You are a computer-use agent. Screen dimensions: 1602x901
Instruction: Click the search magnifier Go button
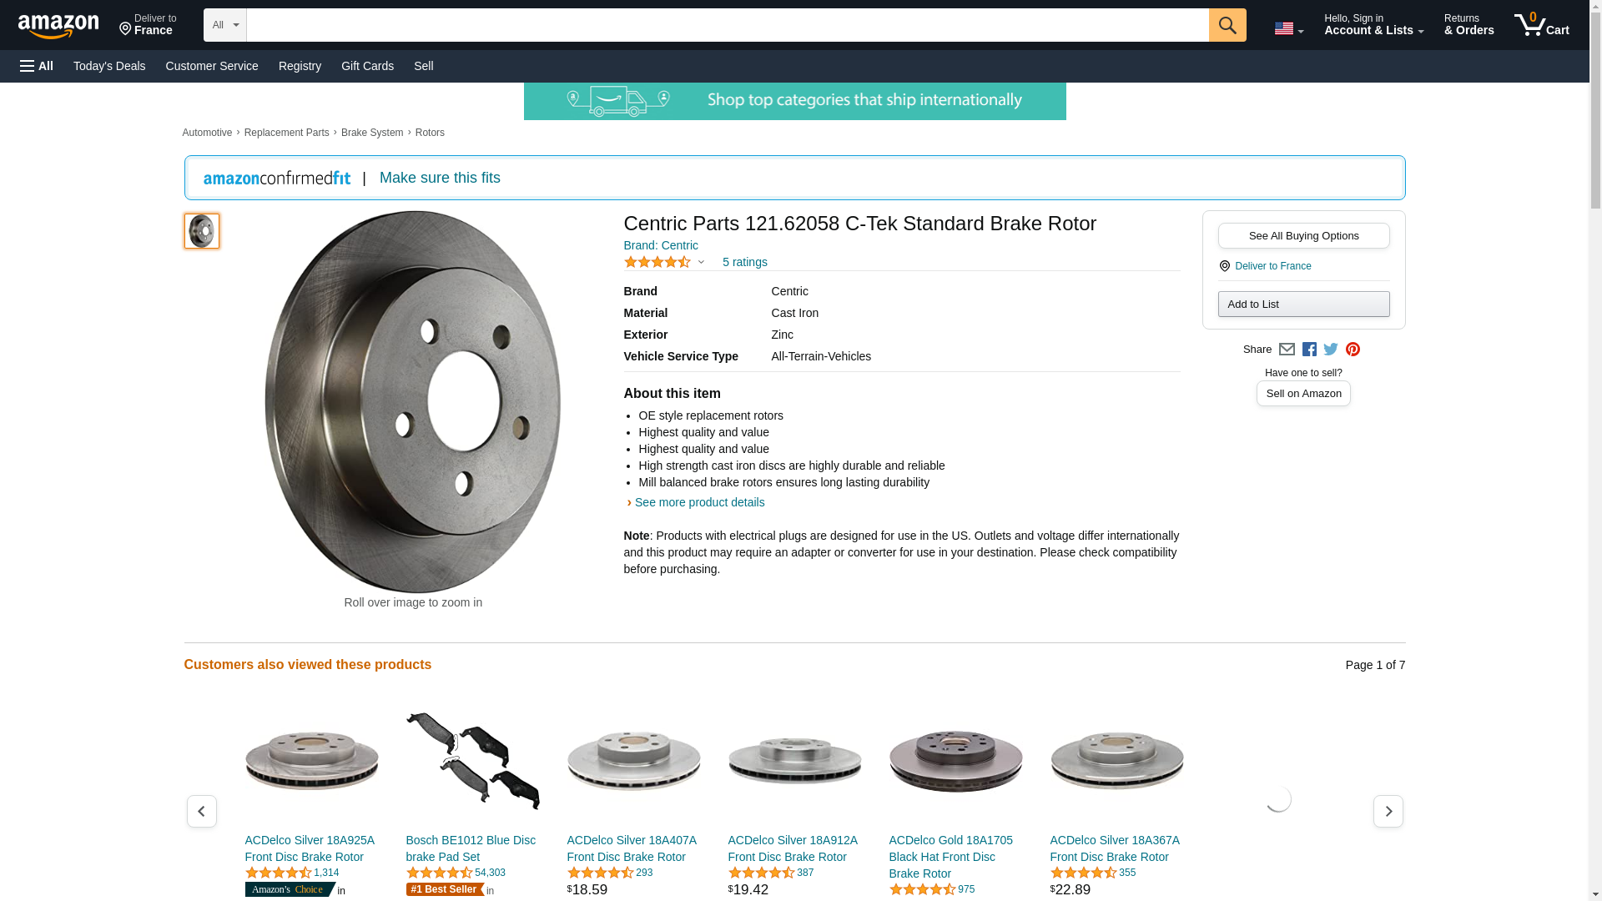[1227, 25]
